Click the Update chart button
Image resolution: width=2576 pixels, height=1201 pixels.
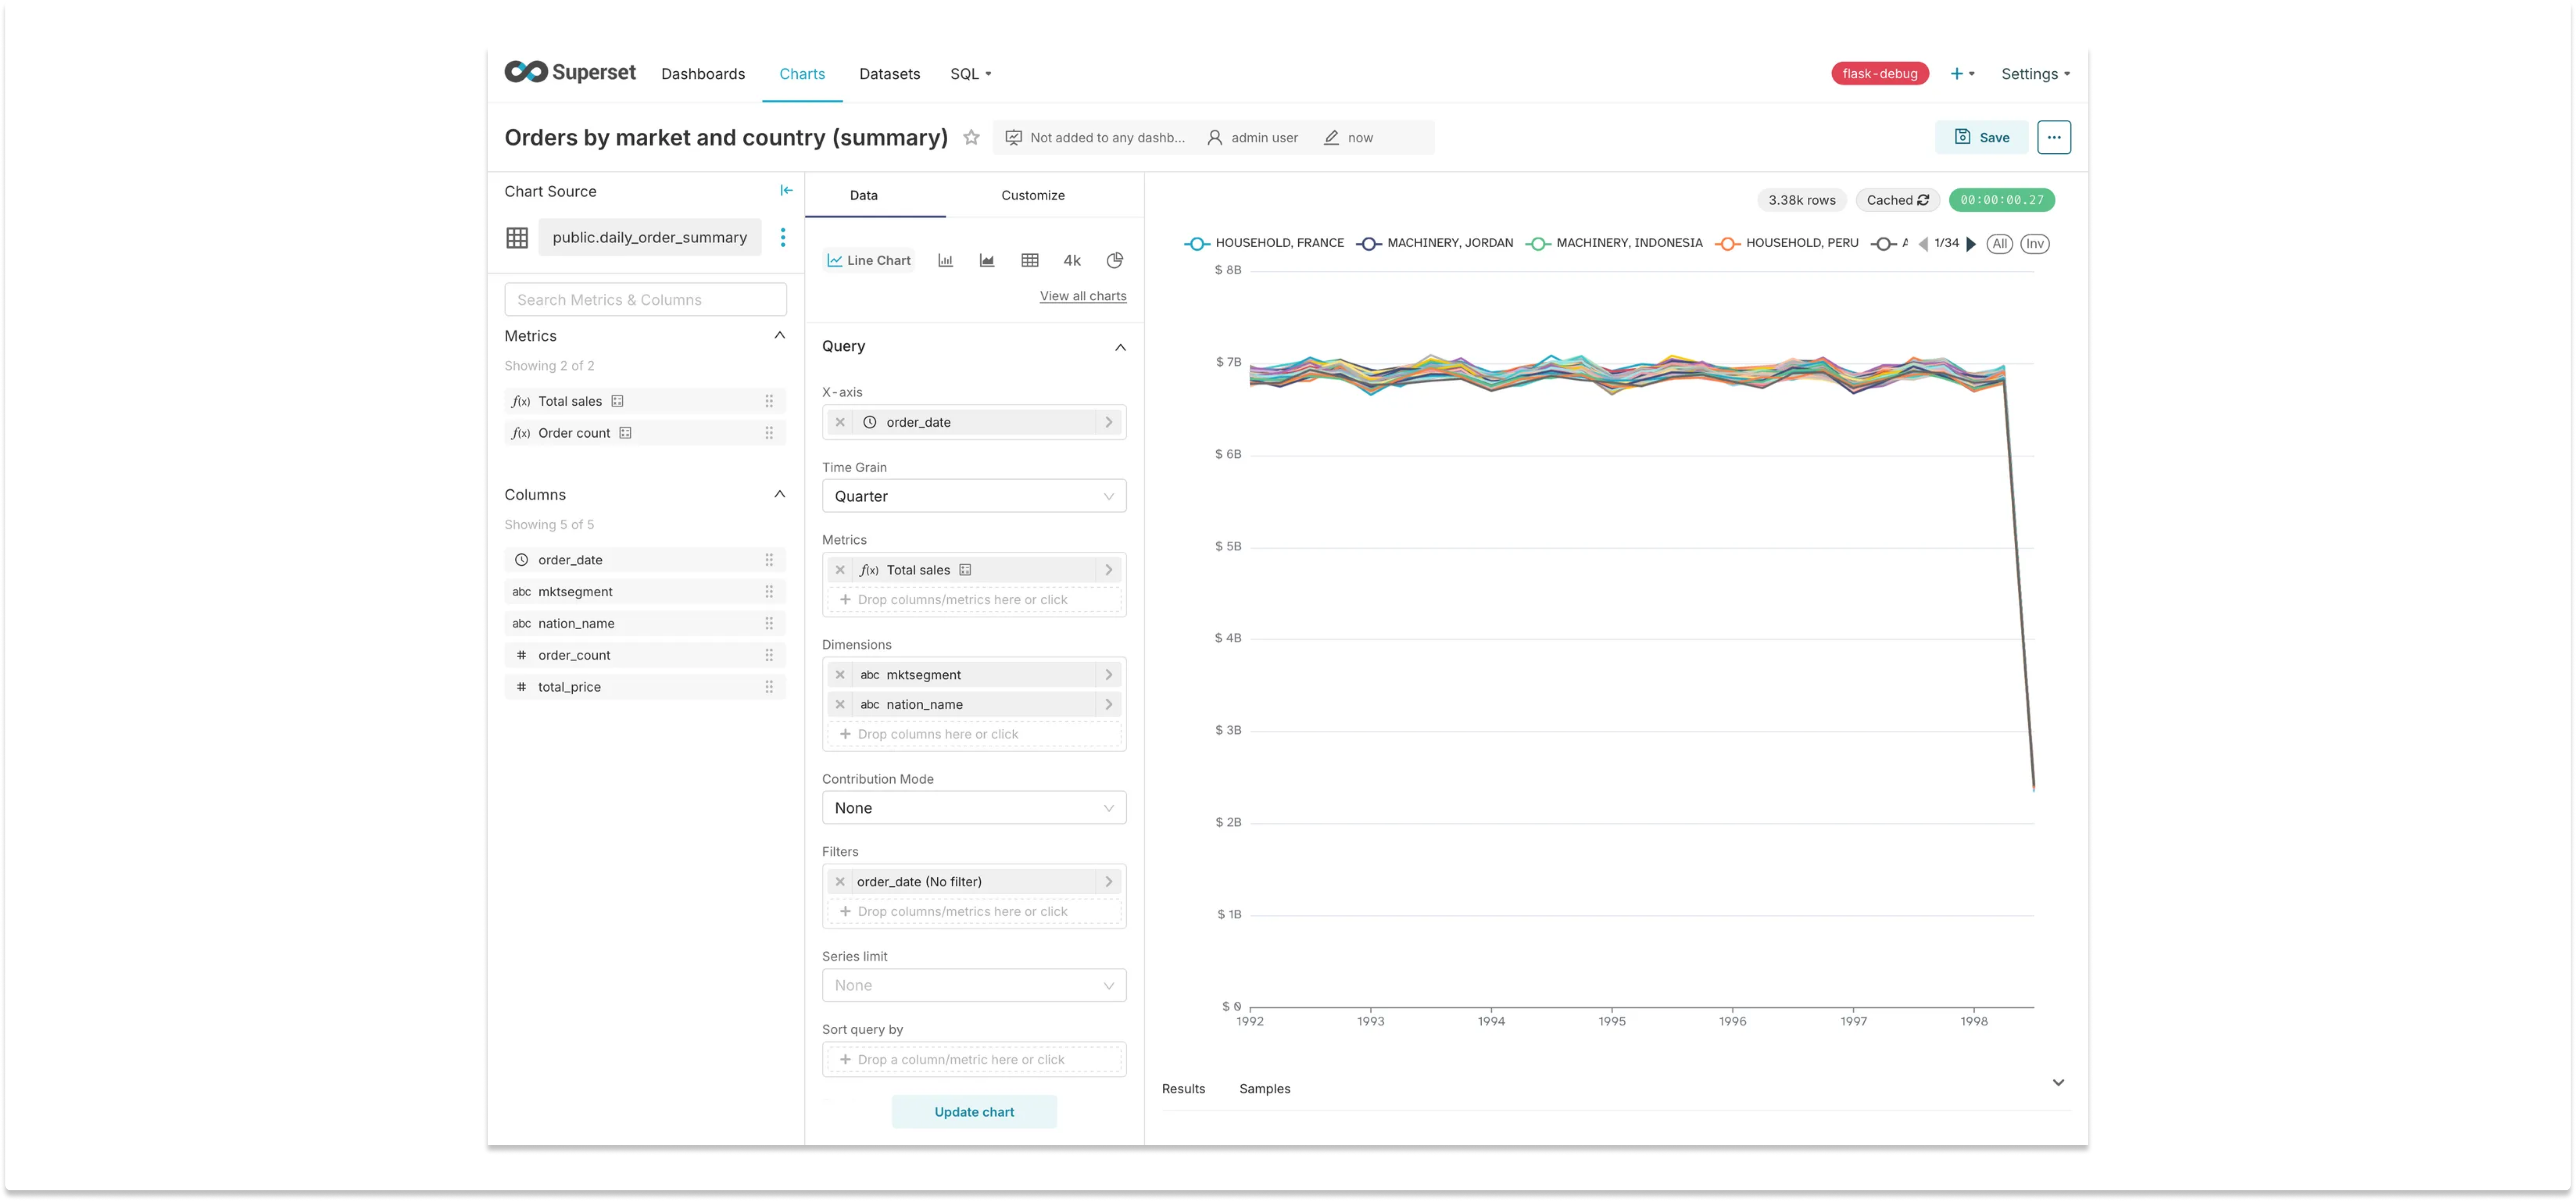(x=974, y=1111)
